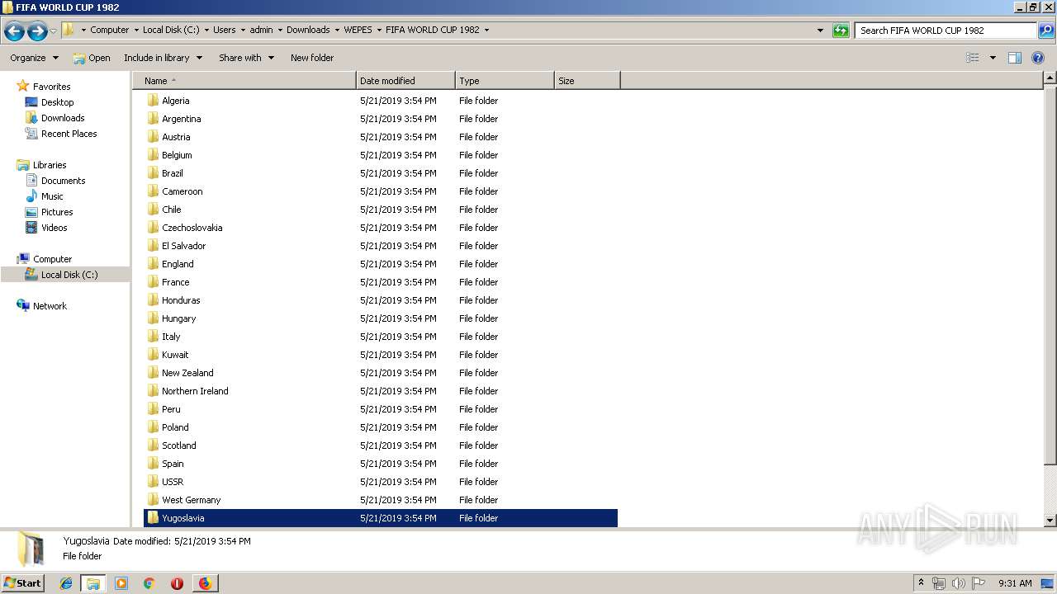Show hidden tray icons arrow

[x=921, y=582]
